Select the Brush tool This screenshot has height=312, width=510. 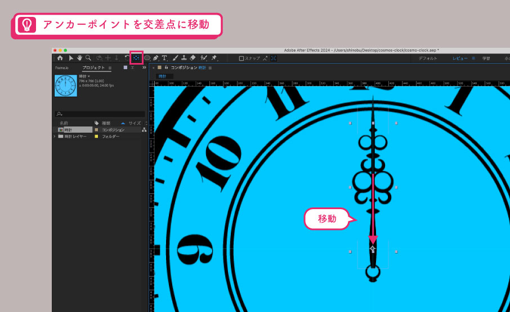coord(175,58)
